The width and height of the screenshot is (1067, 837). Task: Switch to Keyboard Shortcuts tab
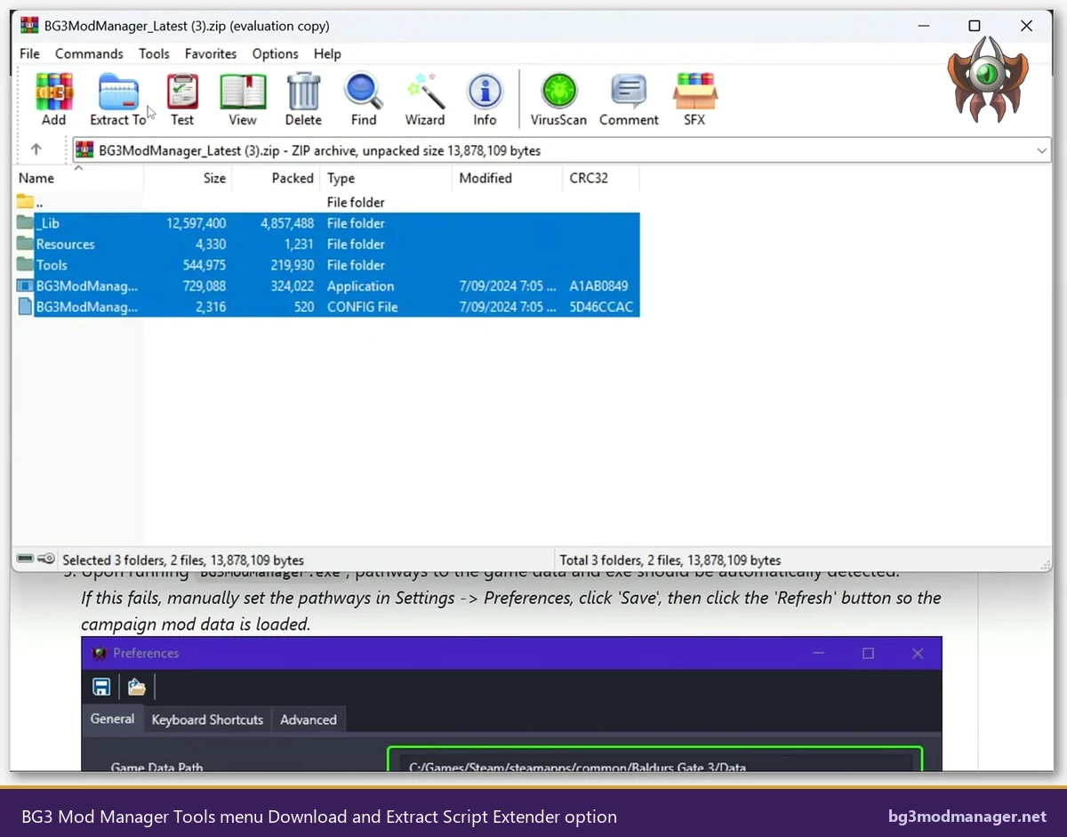click(207, 720)
